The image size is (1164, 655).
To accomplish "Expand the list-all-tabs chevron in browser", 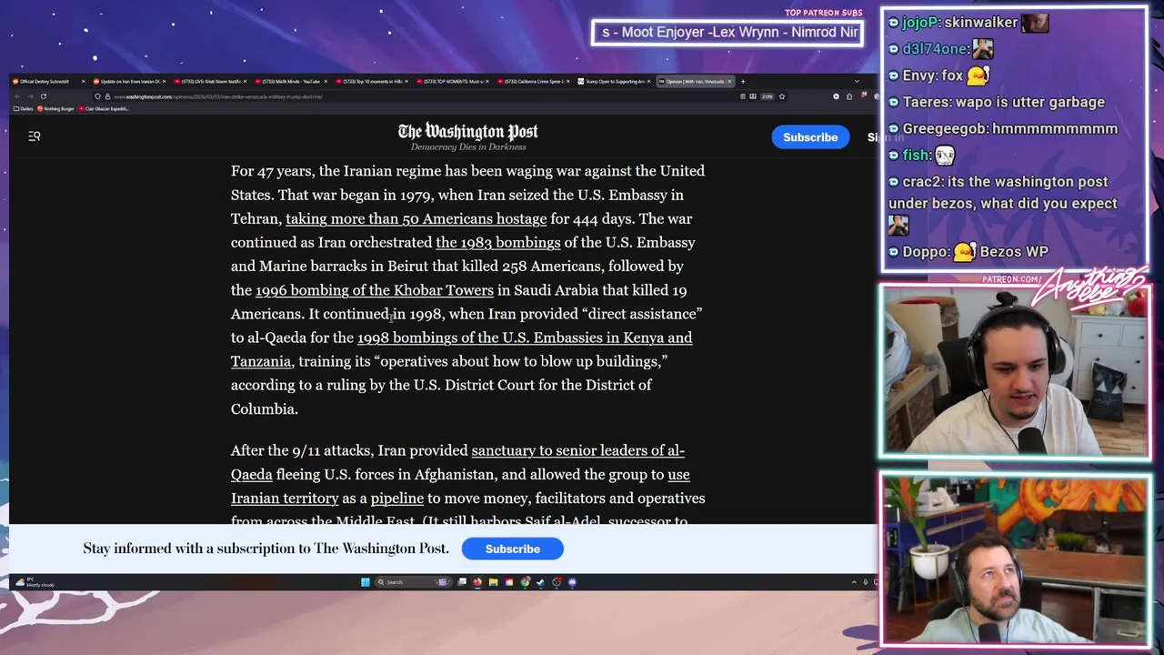I will 857,82.
